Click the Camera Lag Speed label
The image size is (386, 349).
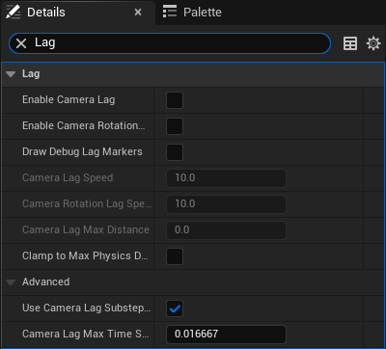pos(68,177)
